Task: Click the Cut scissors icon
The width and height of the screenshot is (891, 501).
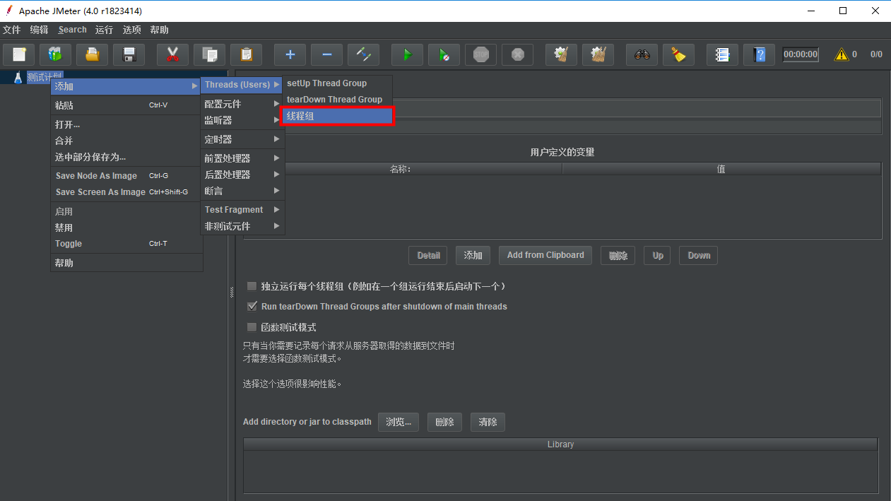Action: tap(172, 54)
